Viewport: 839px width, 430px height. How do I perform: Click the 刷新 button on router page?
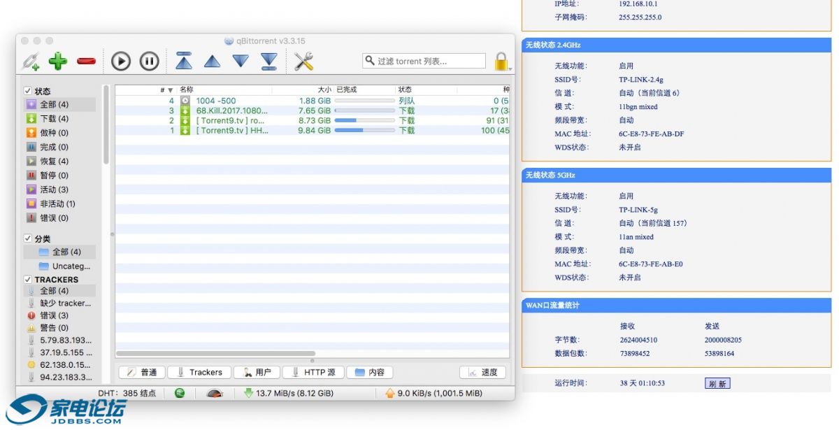[717, 383]
